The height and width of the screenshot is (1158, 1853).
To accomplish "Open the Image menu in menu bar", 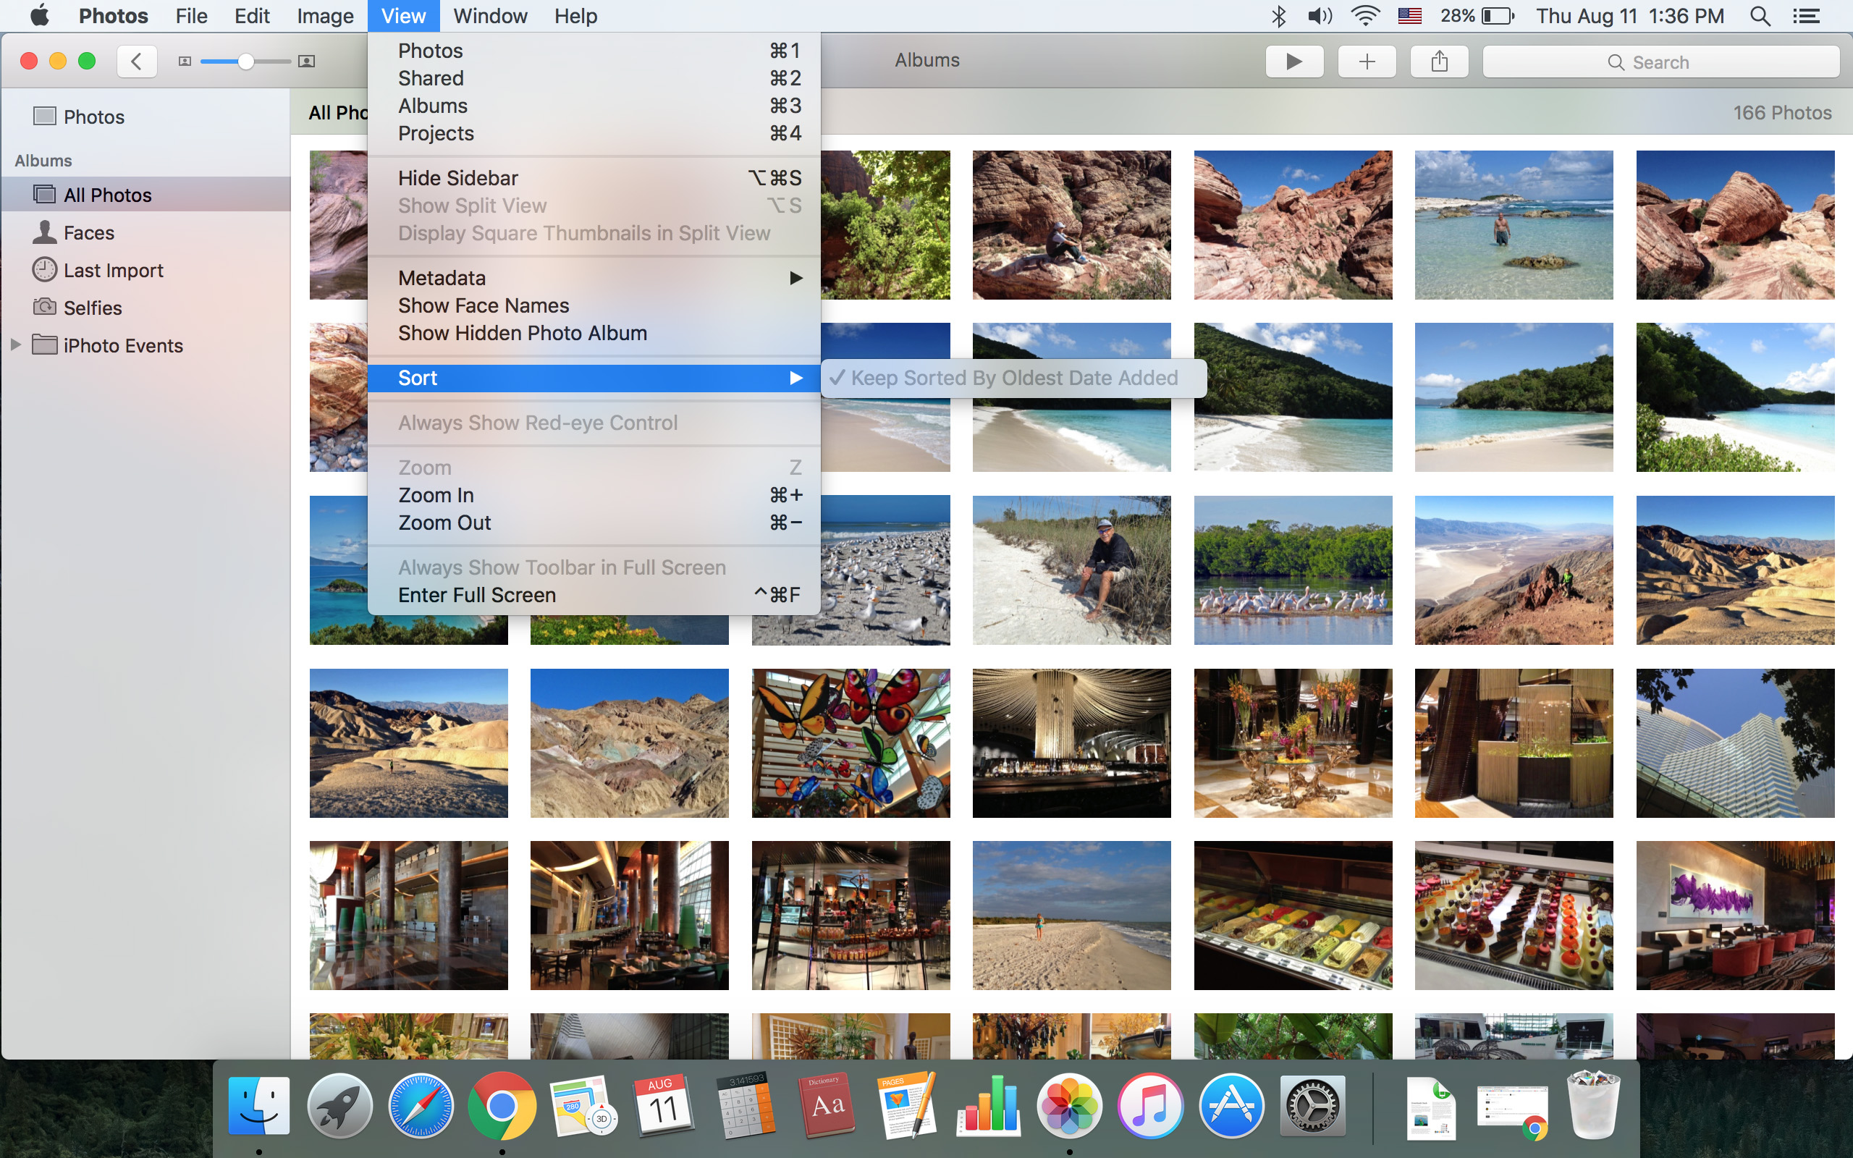I will coord(325,16).
